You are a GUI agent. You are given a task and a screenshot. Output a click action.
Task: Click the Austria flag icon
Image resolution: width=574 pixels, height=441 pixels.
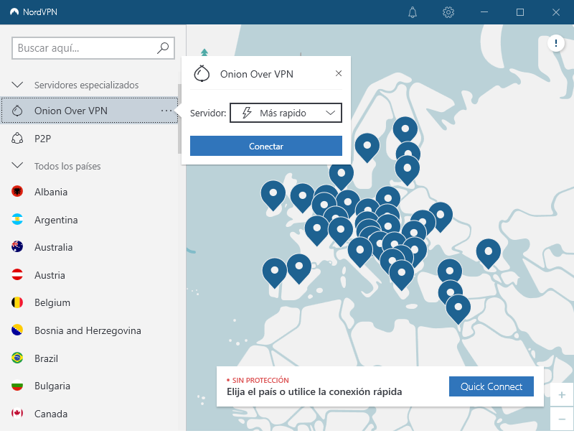17,274
